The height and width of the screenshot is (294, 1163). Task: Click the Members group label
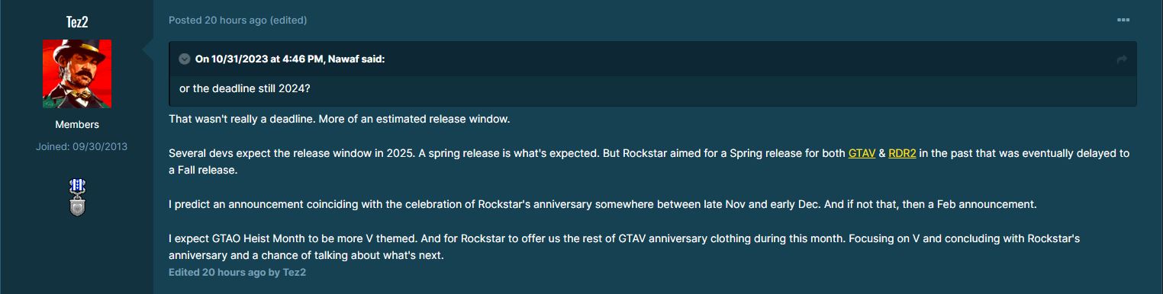pos(77,124)
